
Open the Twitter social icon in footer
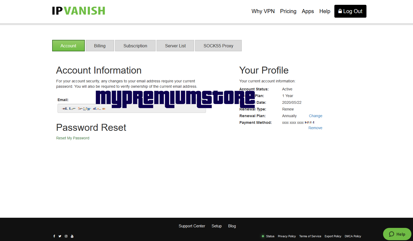coord(60,236)
